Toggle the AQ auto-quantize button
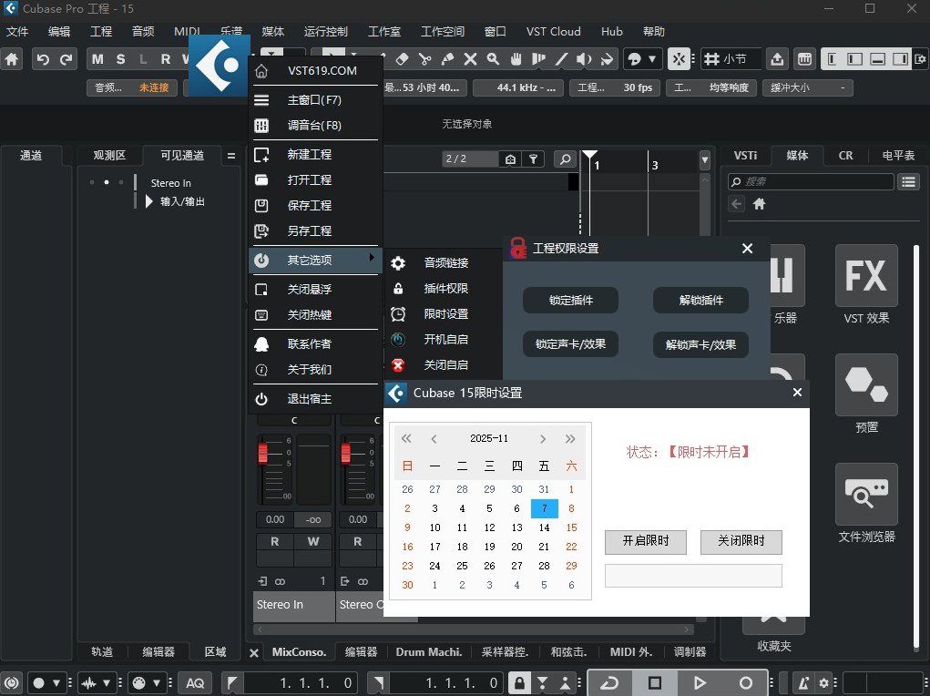The height and width of the screenshot is (696, 930). point(195,682)
